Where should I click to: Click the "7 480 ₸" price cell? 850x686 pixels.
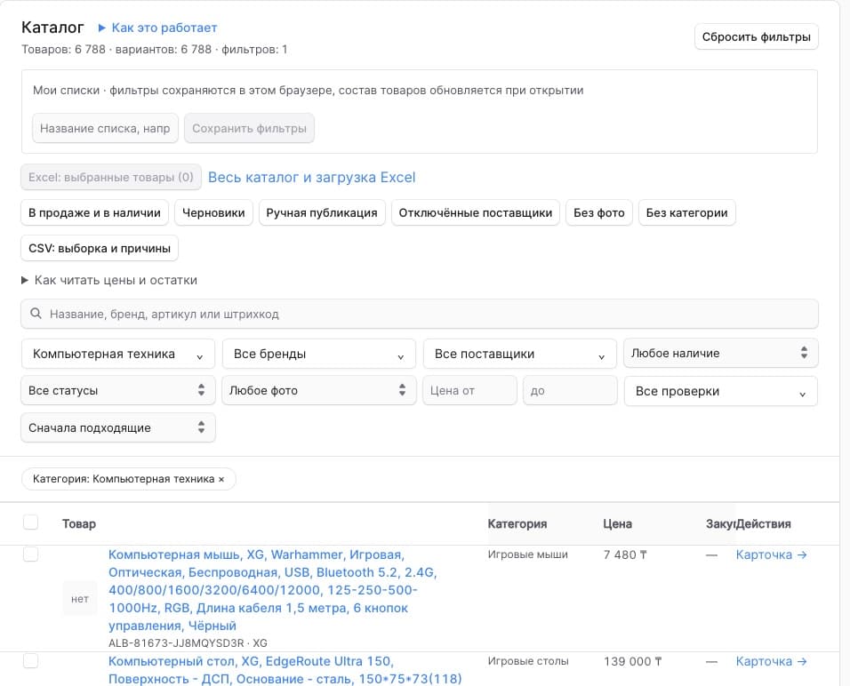pyautogui.click(x=625, y=554)
